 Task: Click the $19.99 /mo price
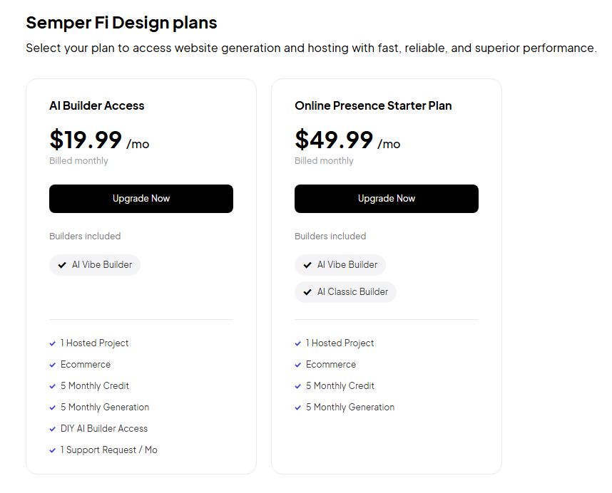click(x=99, y=140)
